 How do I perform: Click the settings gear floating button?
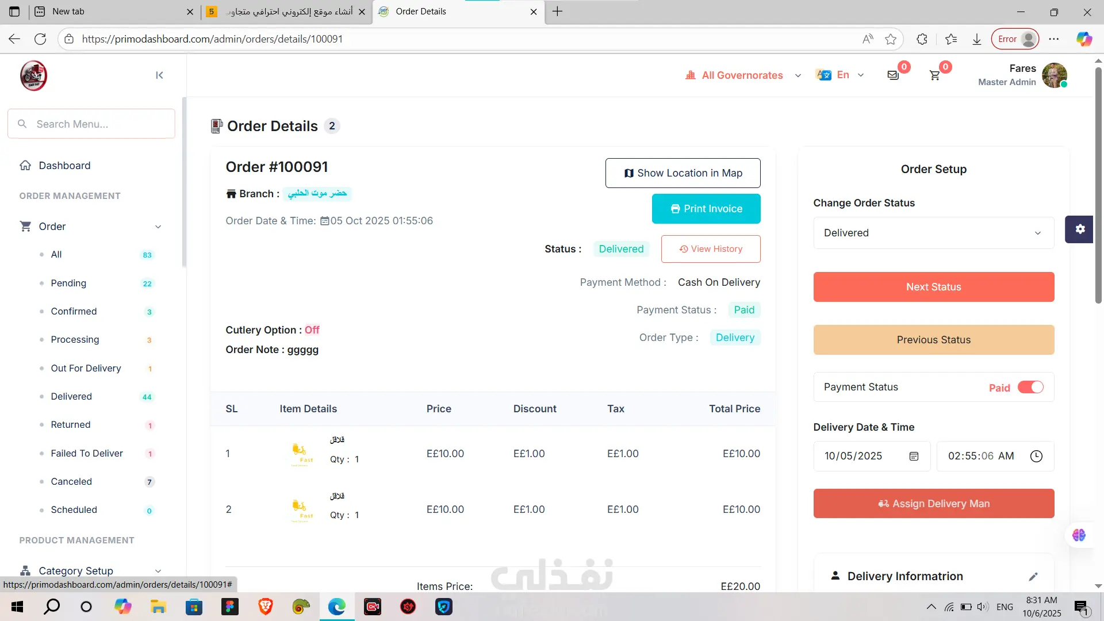(1079, 229)
